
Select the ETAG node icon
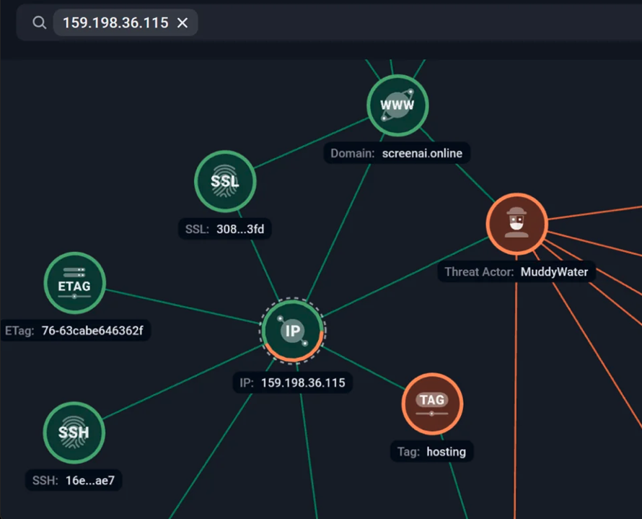click(74, 283)
